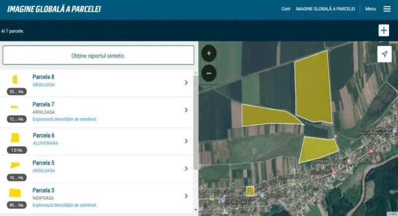Image resolution: width=398 pixels, height=216 pixels.
Task: Expand Parcela 6 row chevron
Action: (x=186, y=141)
